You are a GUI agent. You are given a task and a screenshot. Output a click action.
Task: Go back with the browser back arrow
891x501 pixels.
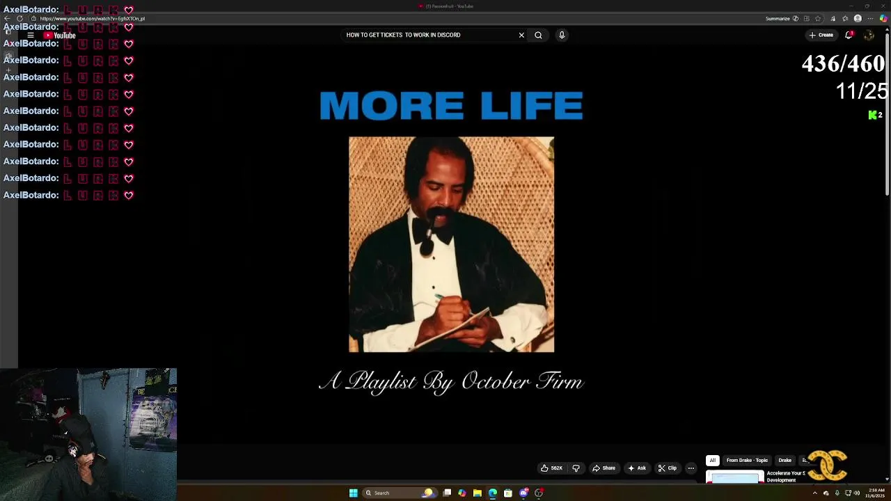(x=7, y=19)
